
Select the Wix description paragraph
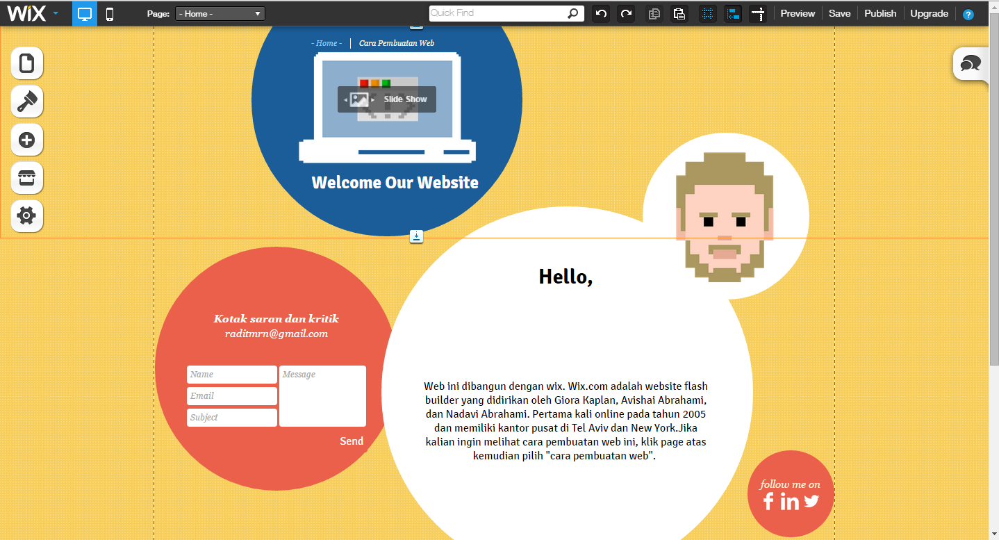[x=565, y=421]
